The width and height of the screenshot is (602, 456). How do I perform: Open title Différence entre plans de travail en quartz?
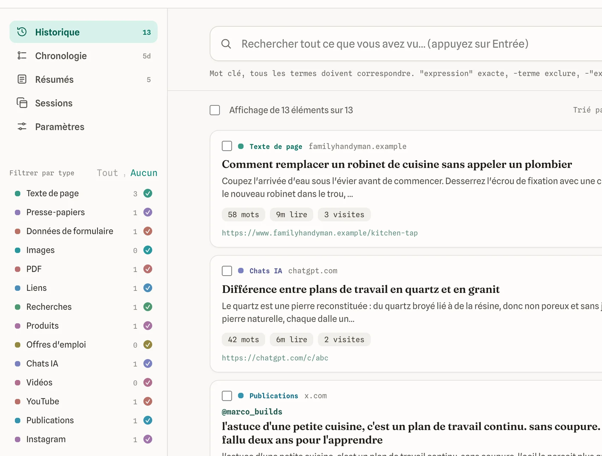click(x=361, y=289)
